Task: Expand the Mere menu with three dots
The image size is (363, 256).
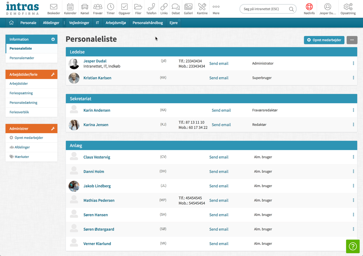Action: pos(216,7)
